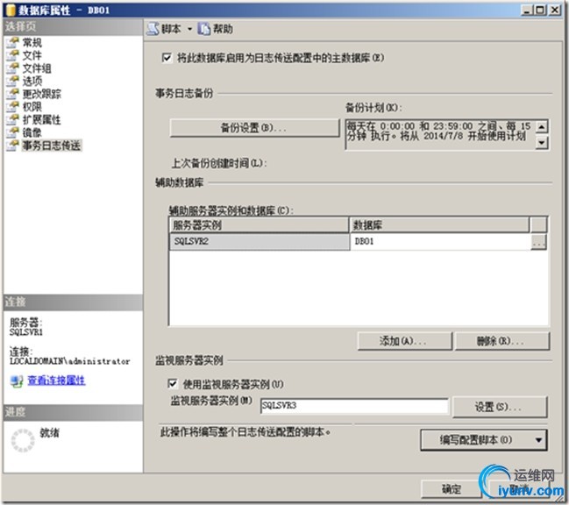This screenshot has height=505, width=569.
Task: Click the ellipsis button in DB01 row
Action: [x=538, y=242]
